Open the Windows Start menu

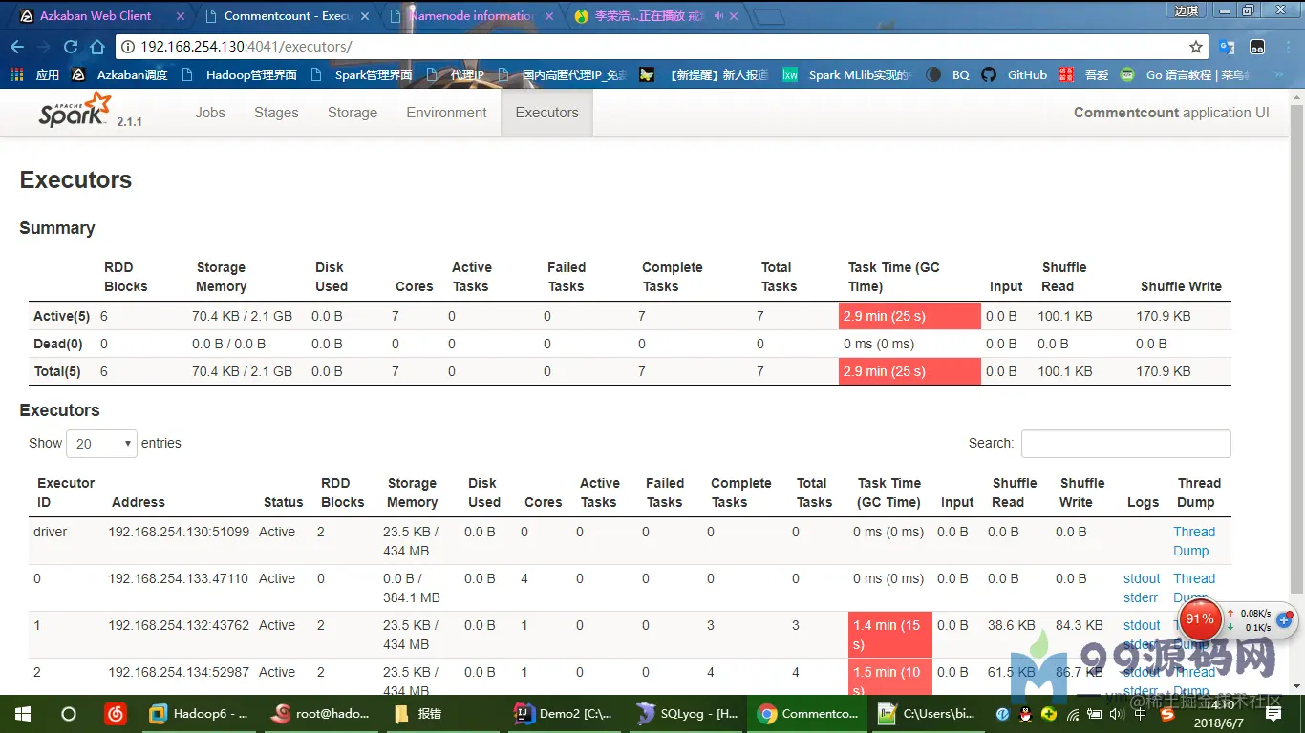click(x=22, y=714)
